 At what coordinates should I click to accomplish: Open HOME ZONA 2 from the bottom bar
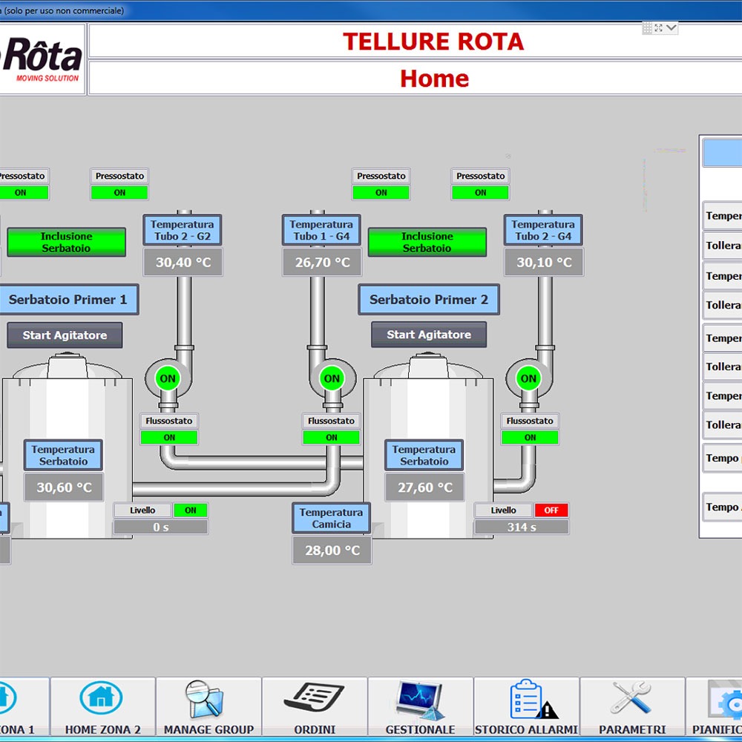click(x=102, y=707)
